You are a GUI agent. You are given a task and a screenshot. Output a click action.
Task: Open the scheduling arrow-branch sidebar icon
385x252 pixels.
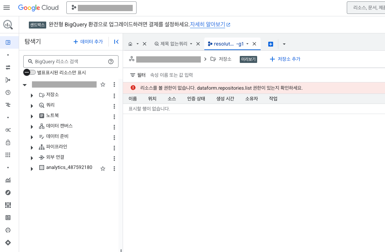point(8,80)
